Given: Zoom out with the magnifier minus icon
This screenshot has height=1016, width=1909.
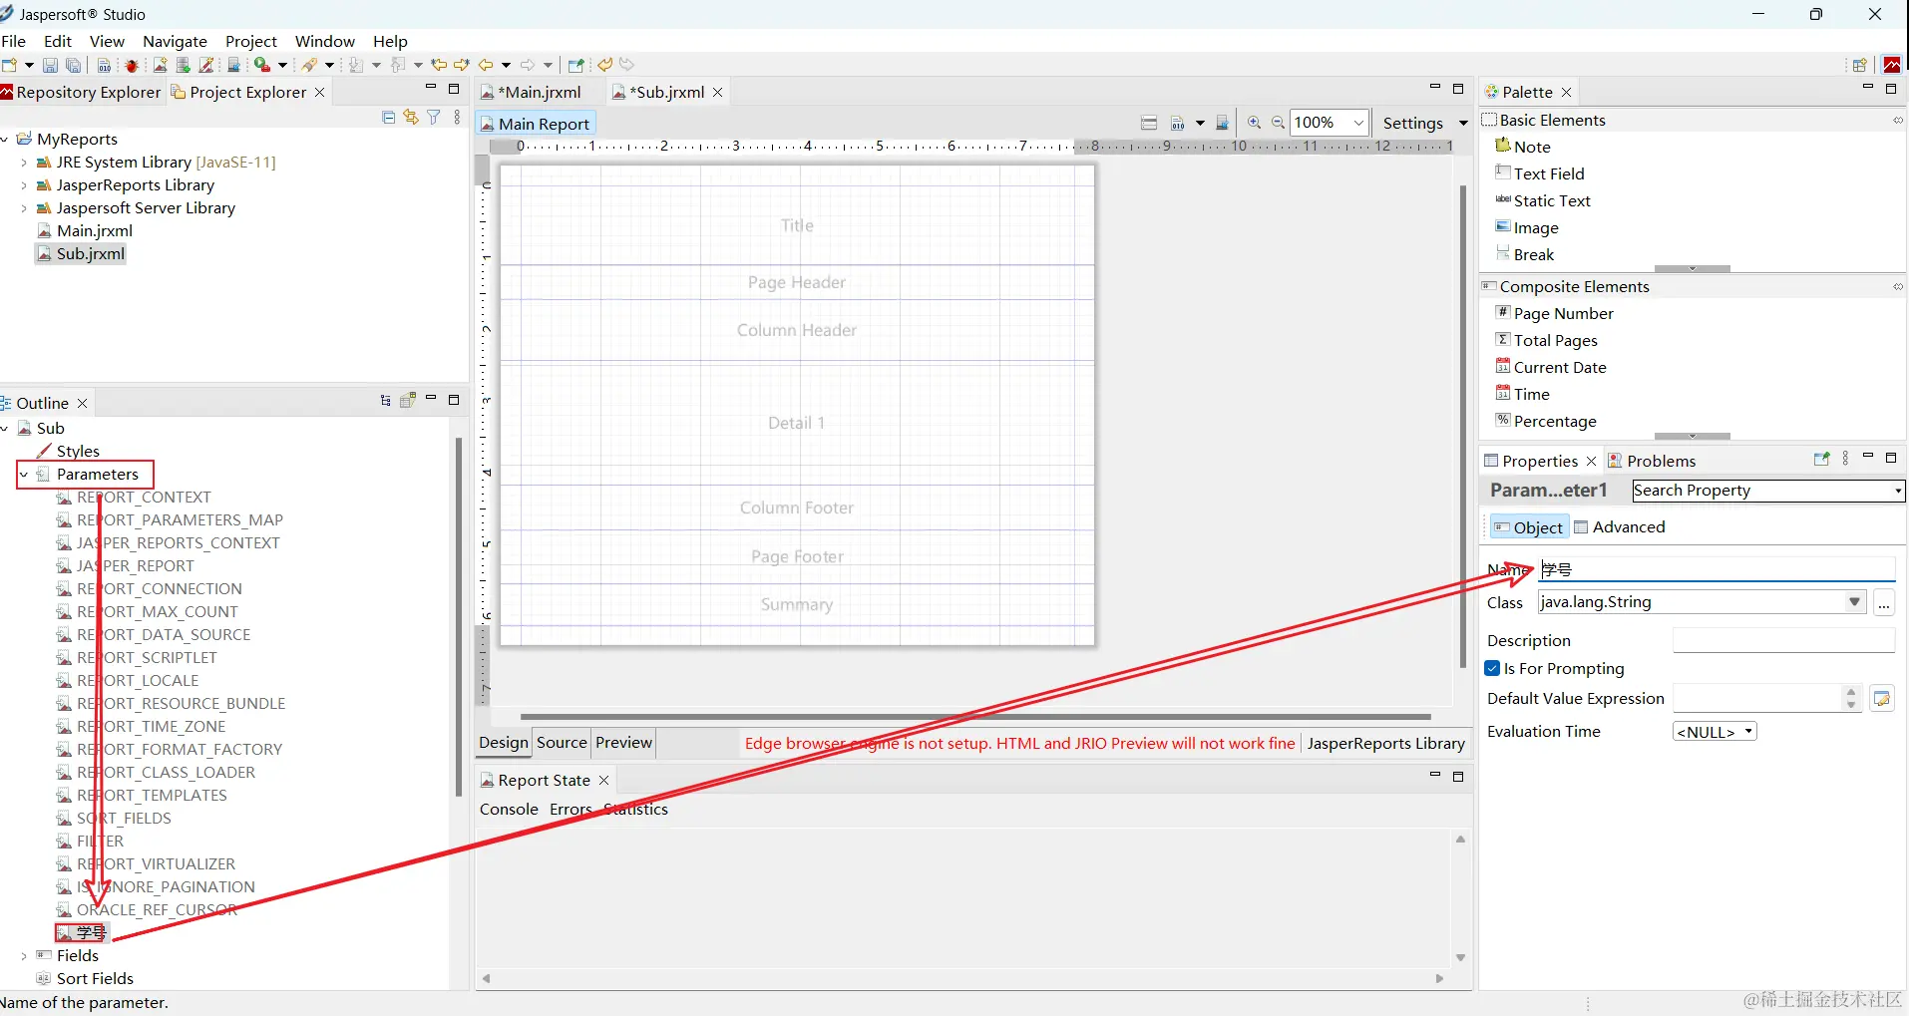Looking at the screenshot, I should [1278, 123].
